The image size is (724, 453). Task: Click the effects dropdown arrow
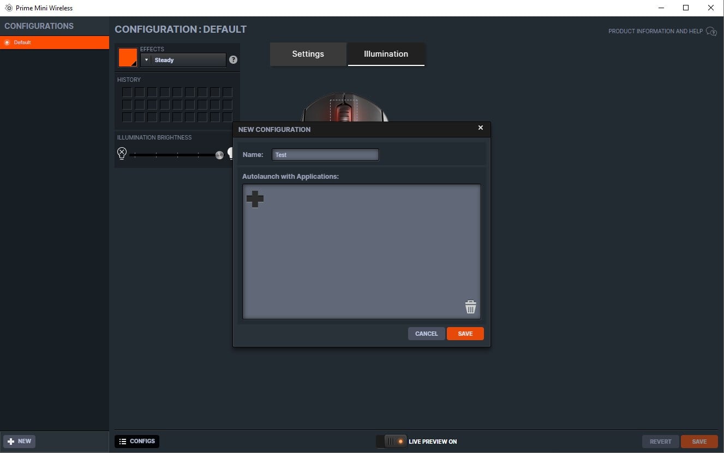pyautogui.click(x=146, y=60)
